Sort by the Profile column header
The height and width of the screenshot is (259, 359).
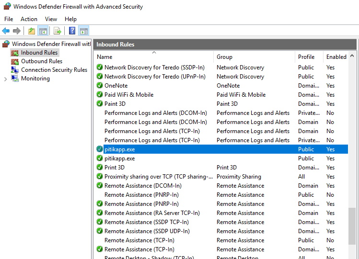click(x=306, y=57)
